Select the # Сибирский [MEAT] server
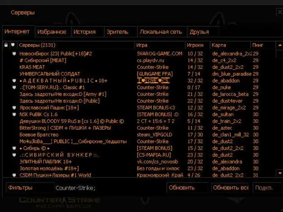Screen dimensions: 283x212 [139, 60]
